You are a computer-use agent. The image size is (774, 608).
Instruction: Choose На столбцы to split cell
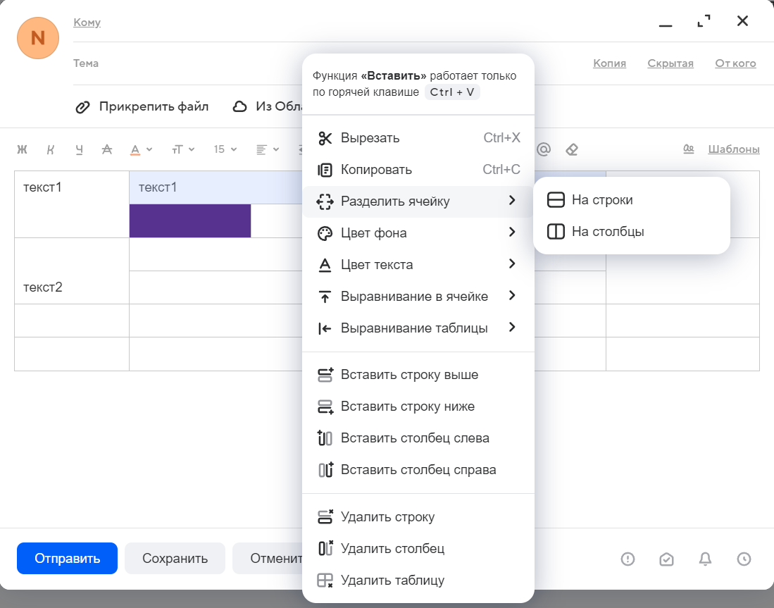pyautogui.click(x=607, y=232)
